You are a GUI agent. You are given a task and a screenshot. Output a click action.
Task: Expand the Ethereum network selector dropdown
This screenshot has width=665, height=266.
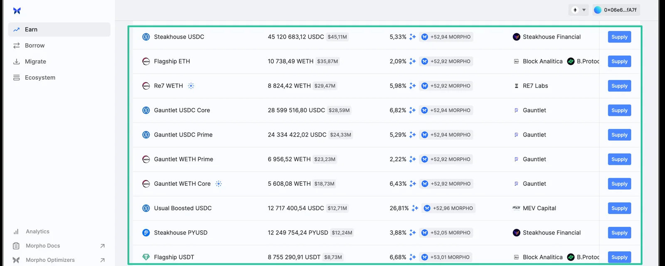pos(579,10)
